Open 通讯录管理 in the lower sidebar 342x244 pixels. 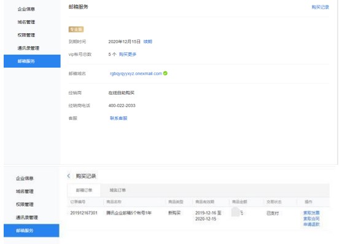[x=27, y=218]
